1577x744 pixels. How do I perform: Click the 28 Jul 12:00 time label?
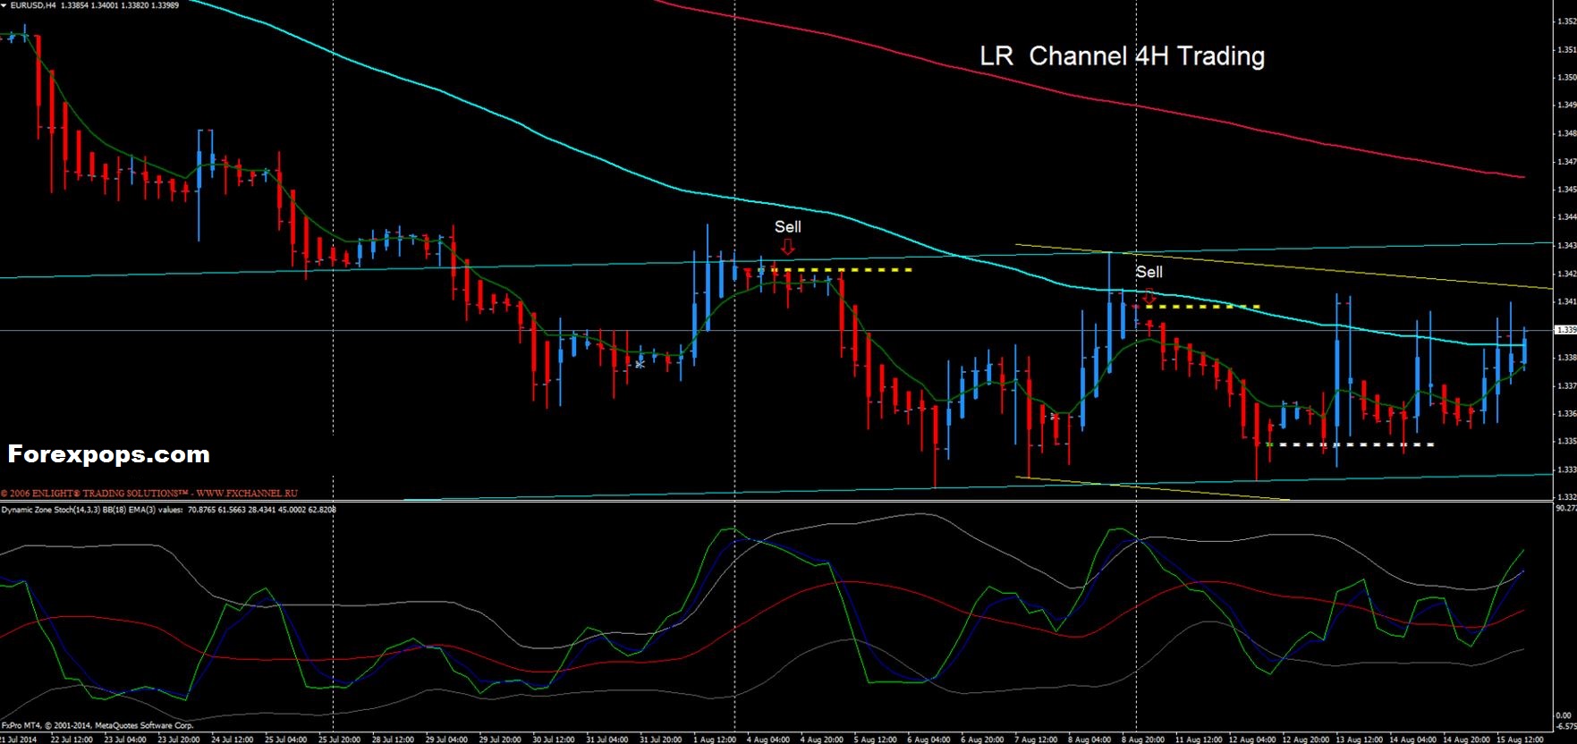393,740
